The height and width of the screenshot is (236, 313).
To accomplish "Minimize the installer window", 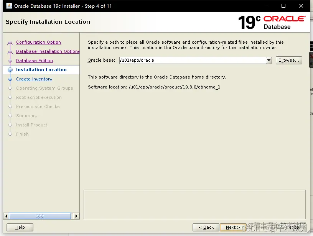I will (x=266, y=6).
